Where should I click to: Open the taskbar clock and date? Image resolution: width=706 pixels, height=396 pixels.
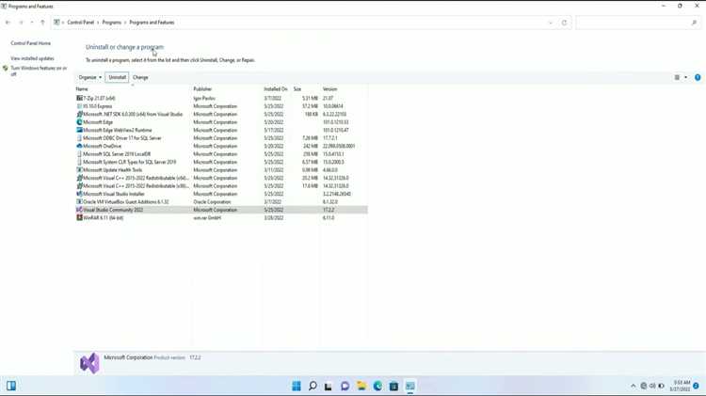(680, 386)
